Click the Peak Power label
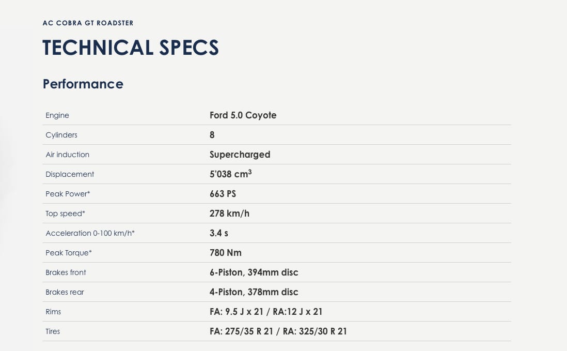 [x=68, y=194]
